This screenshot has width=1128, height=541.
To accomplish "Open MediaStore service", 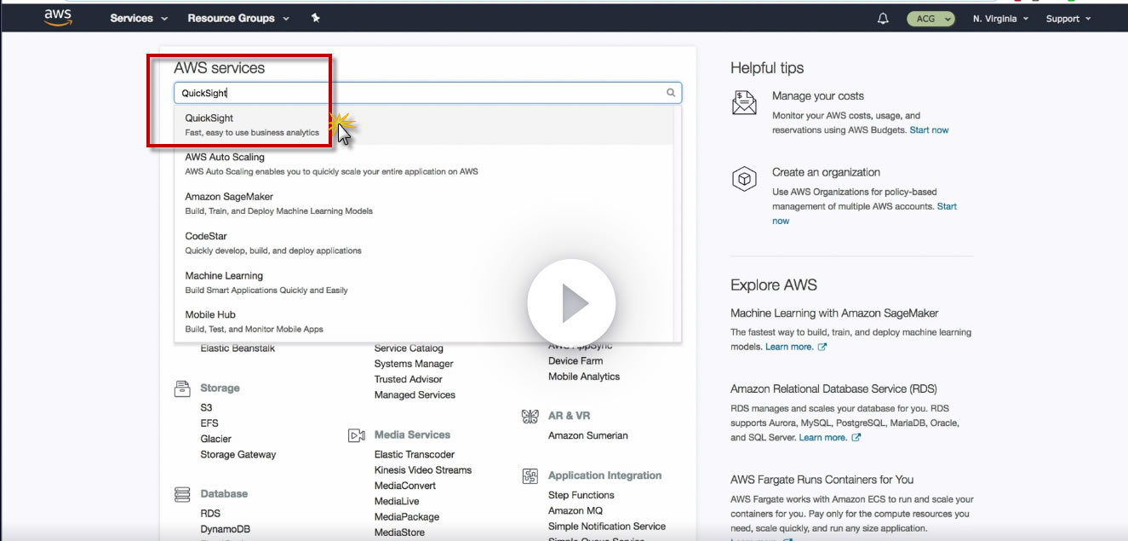I will (x=399, y=532).
